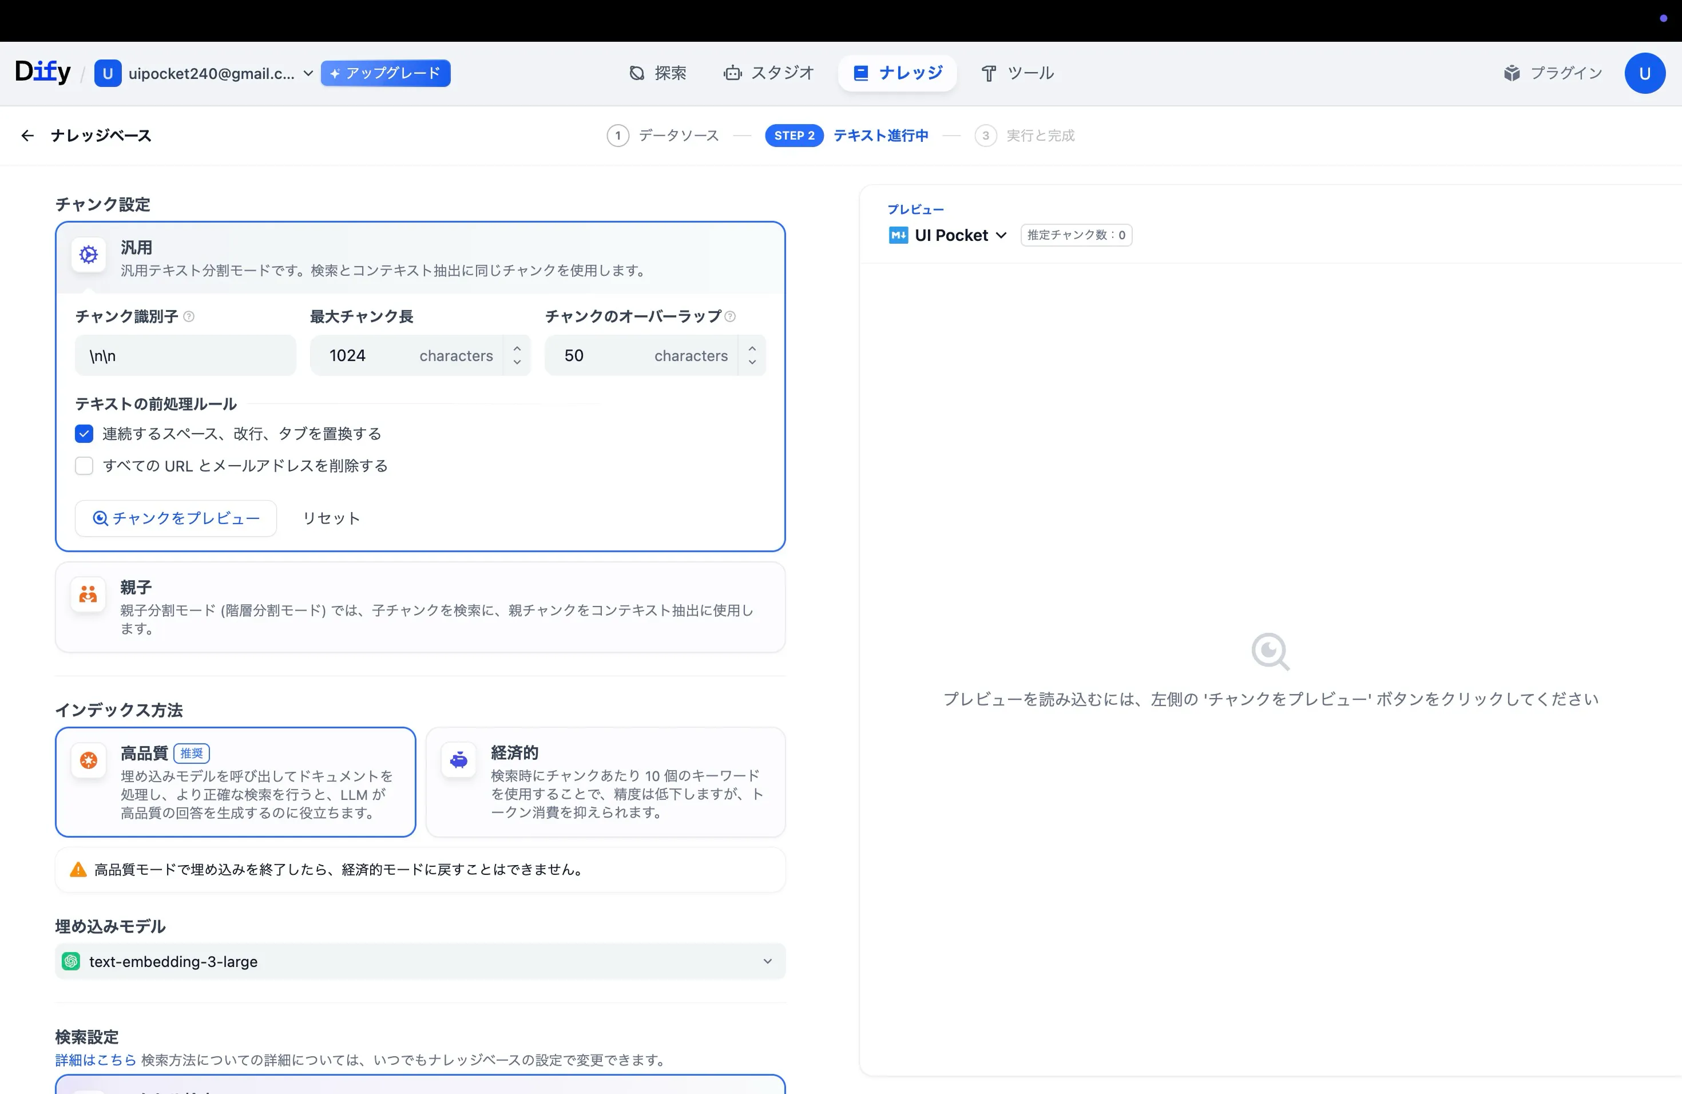Click the STEP 2 badge
The width and height of the screenshot is (1682, 1094).
point(794,136)
